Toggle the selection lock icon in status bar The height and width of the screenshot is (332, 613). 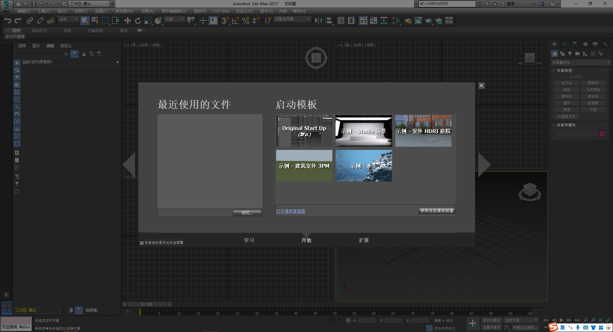340,320
